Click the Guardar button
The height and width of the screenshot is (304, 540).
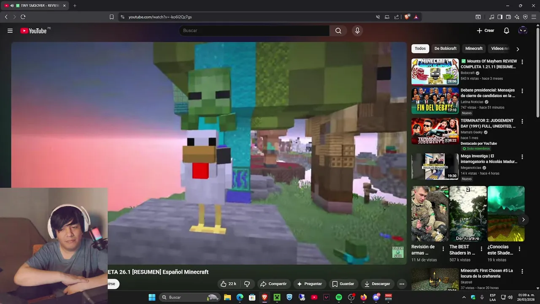click(343, 284)
